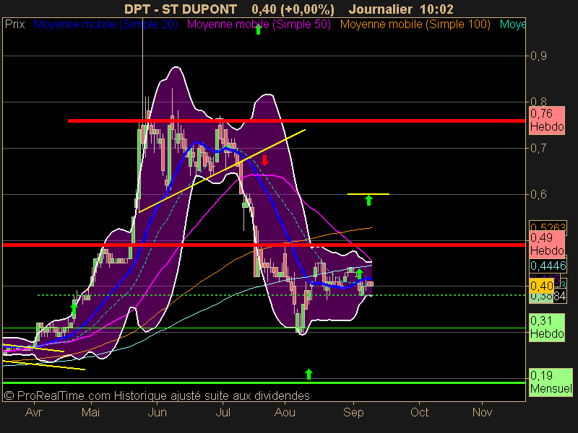Select 'Moyenne mobile (Simple 100)' legend entry
The height and width of the screenshot is (433, 578).
coord(415,25)
